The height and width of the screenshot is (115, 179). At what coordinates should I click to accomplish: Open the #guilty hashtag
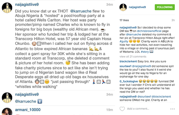tap(124, 41)
